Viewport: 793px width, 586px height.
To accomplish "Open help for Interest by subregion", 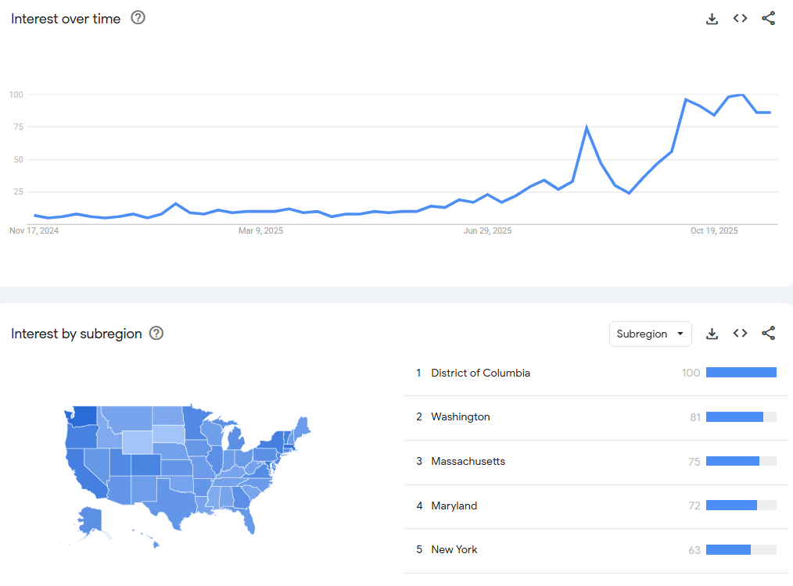I will [156, 334].
